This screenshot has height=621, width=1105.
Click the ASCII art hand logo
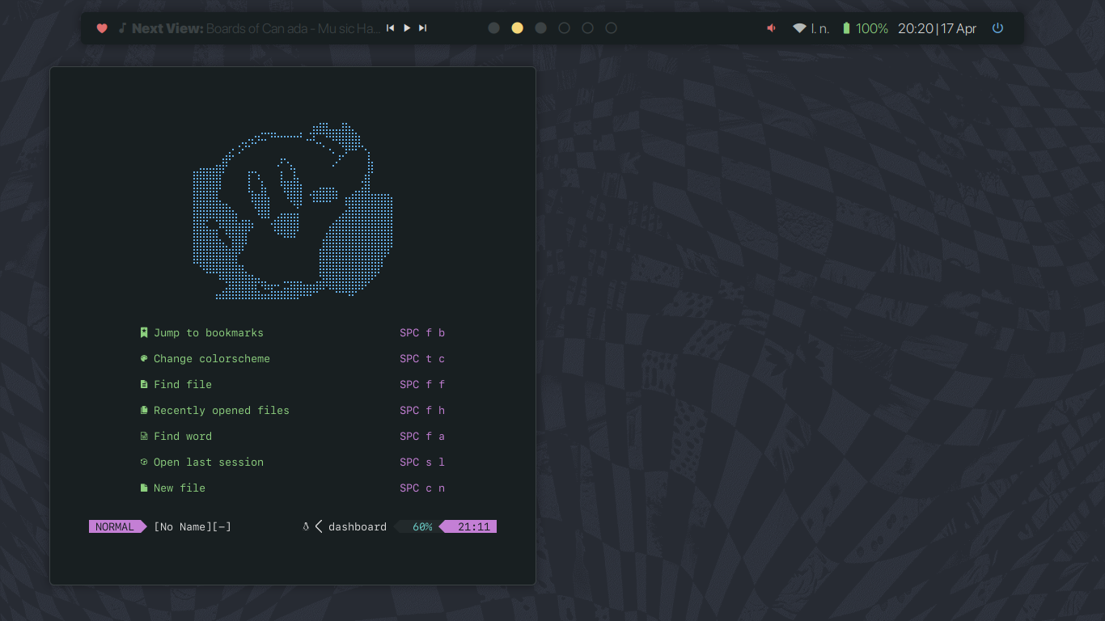click(293, 211)
